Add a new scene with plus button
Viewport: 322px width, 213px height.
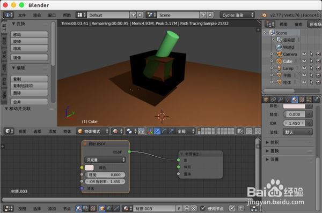tap(203, 15)
